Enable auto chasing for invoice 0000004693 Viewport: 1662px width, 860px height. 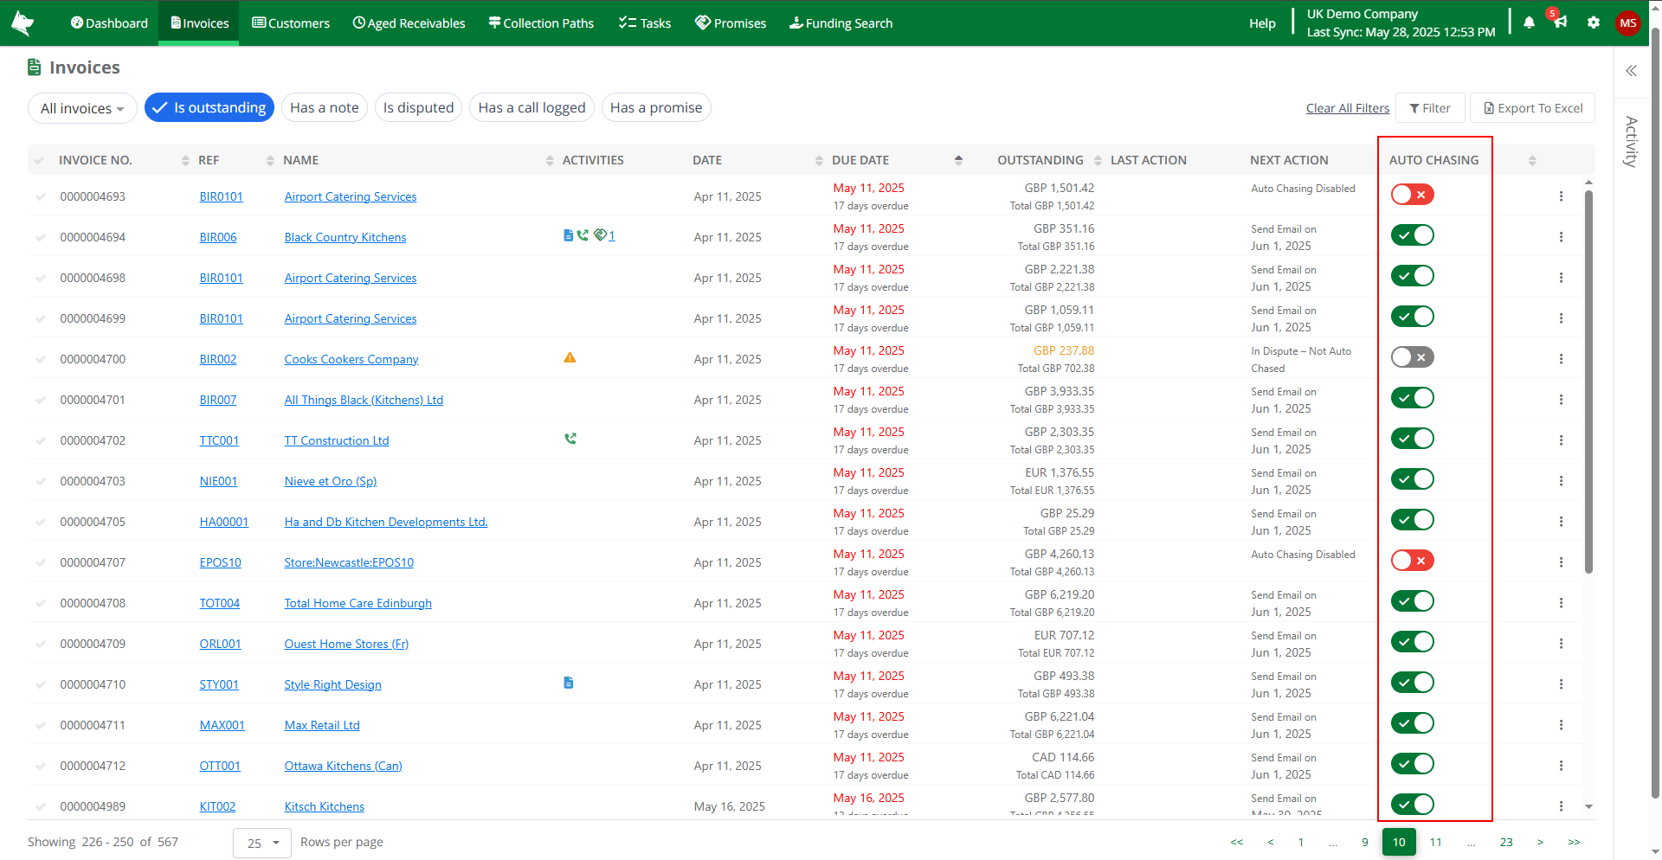click(x=1412, y=195)
